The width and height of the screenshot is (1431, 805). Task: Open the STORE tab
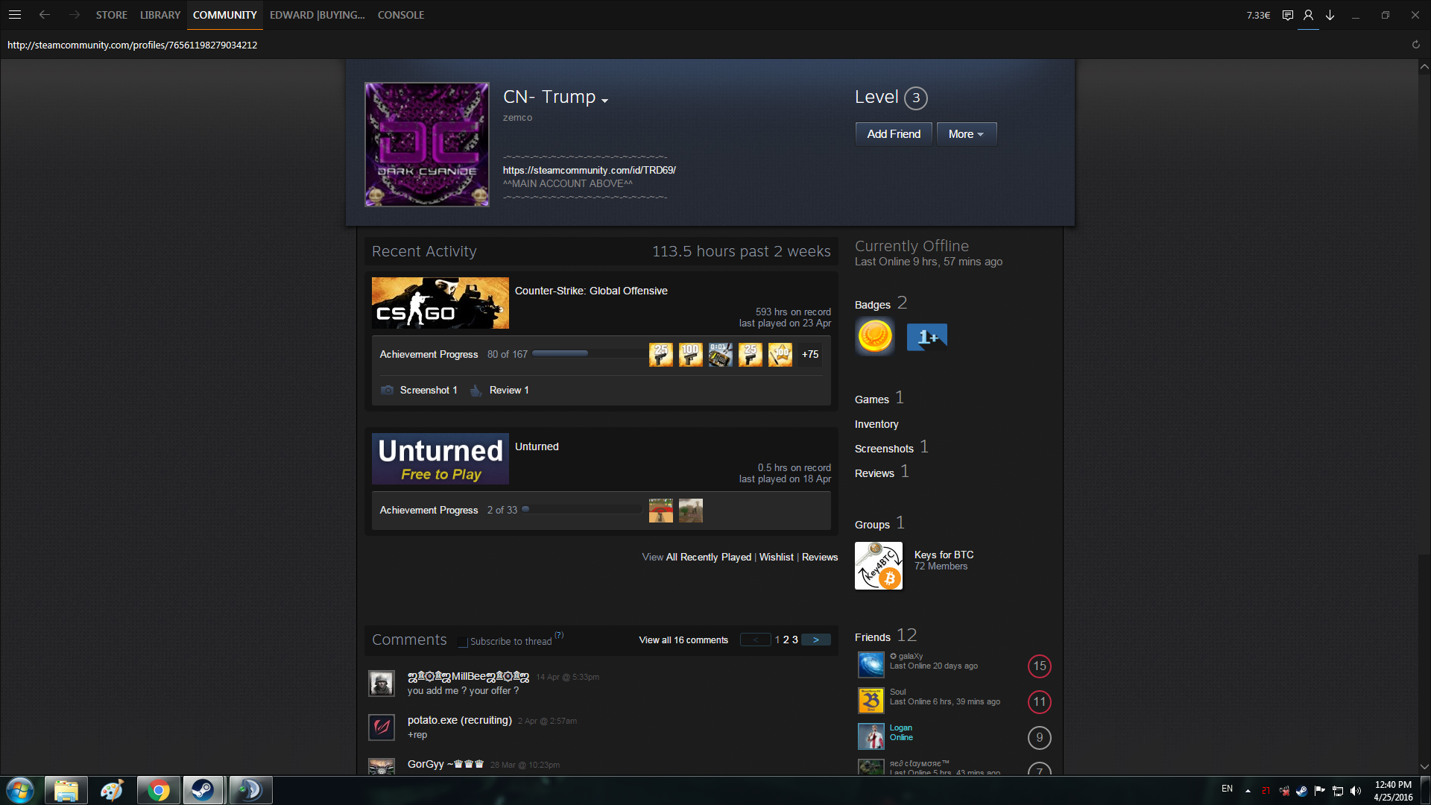(111, 15)
